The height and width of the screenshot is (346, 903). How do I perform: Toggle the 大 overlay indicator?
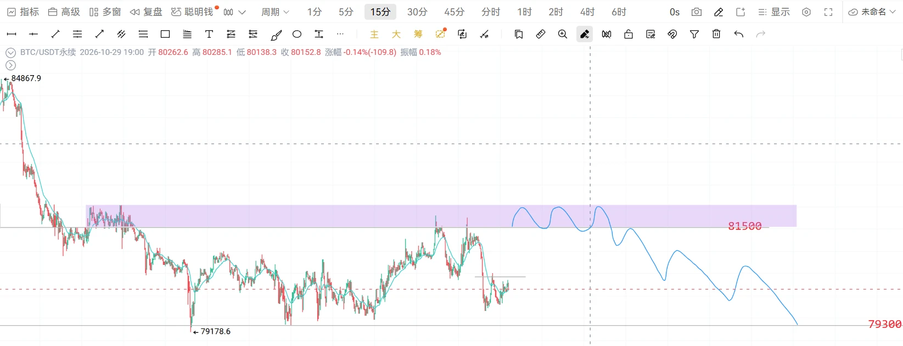[x=396, y=34]
